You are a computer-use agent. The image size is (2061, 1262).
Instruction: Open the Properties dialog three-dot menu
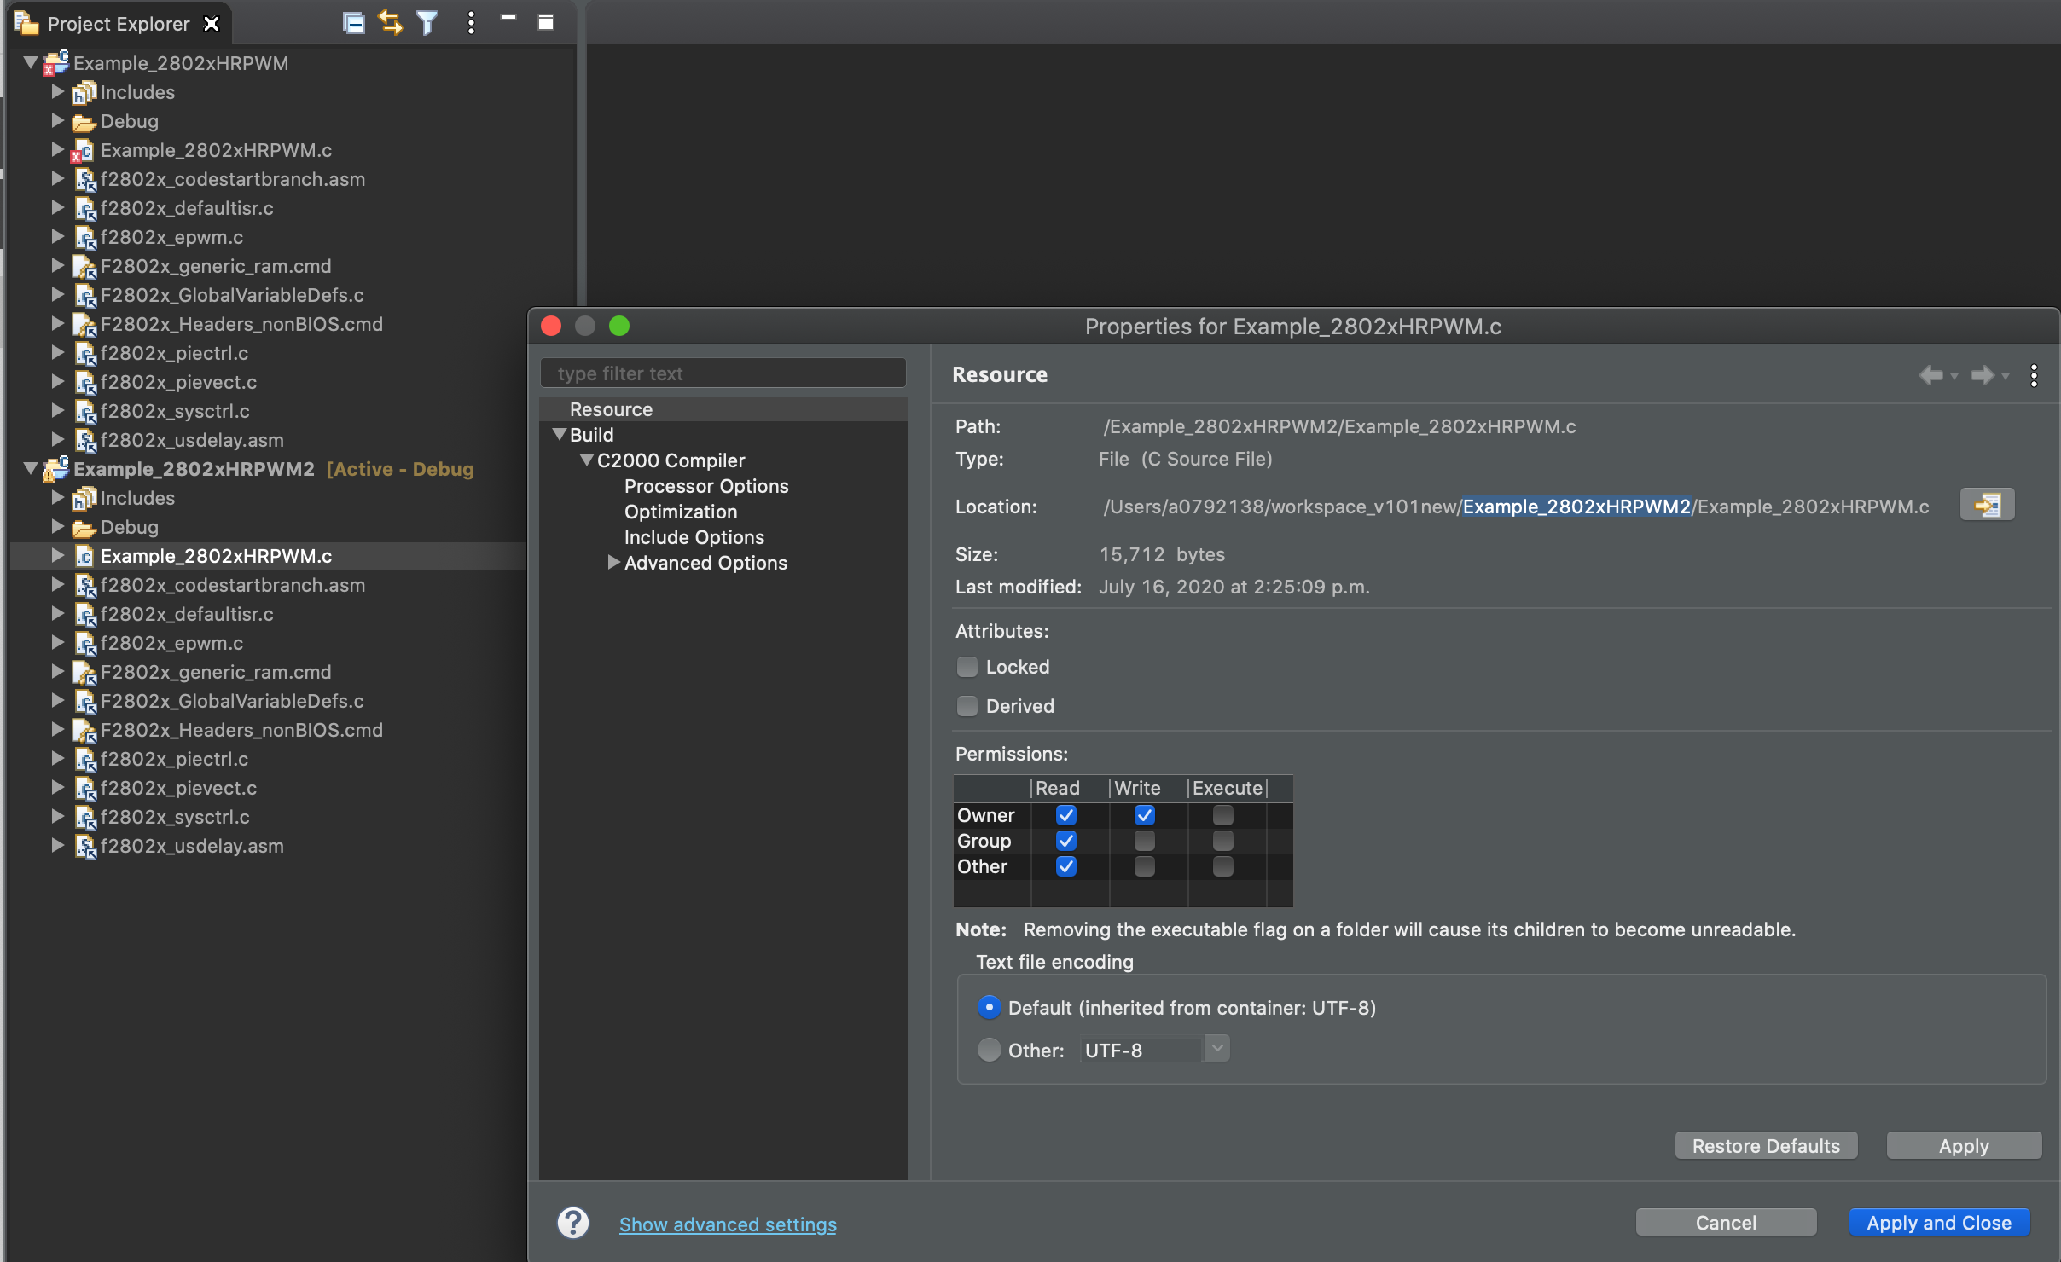[2034, 375]
